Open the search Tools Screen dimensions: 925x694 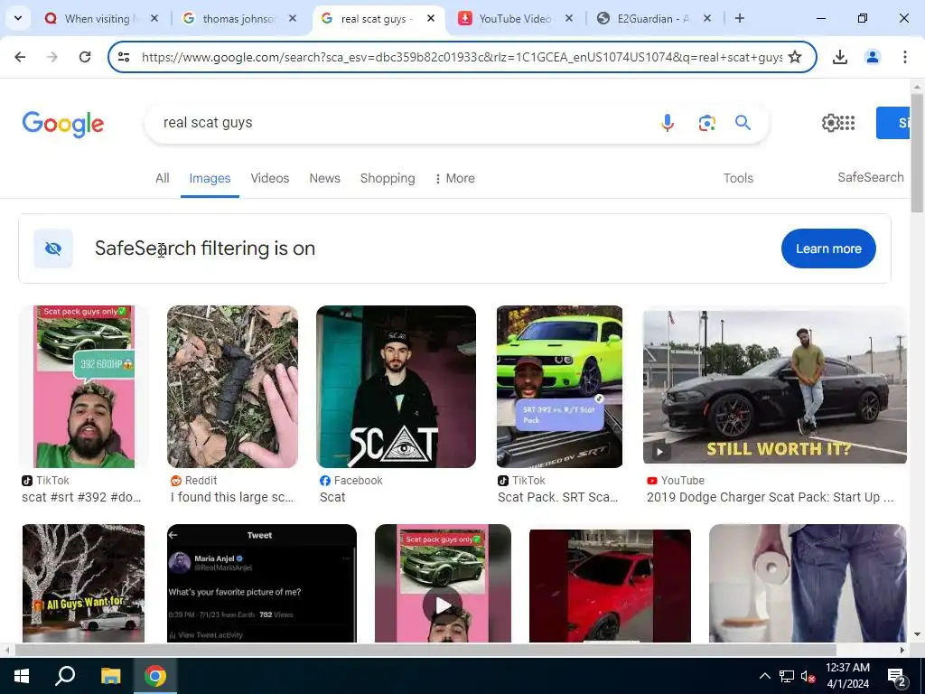pos(738,178)
